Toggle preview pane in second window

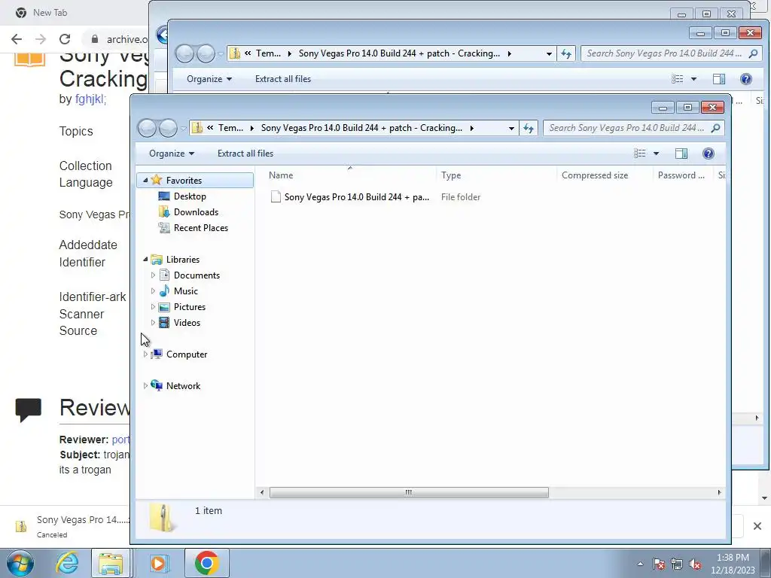click(x=719, y=78)
